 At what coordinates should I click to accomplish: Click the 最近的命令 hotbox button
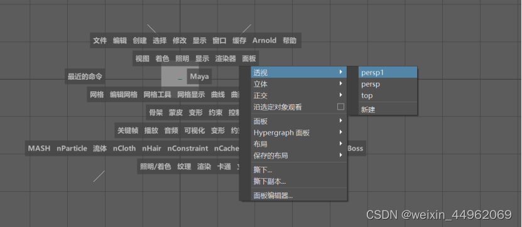[85, 77]
